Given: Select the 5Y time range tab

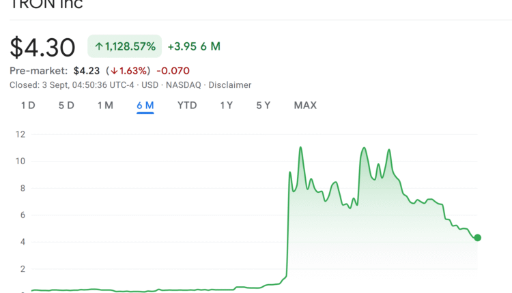Looking at the screenshot, I should [x=264, y=106].
